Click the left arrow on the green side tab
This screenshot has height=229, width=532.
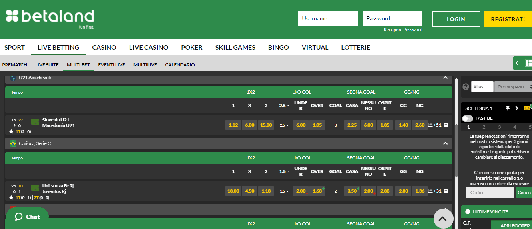[x=517, y=63]
